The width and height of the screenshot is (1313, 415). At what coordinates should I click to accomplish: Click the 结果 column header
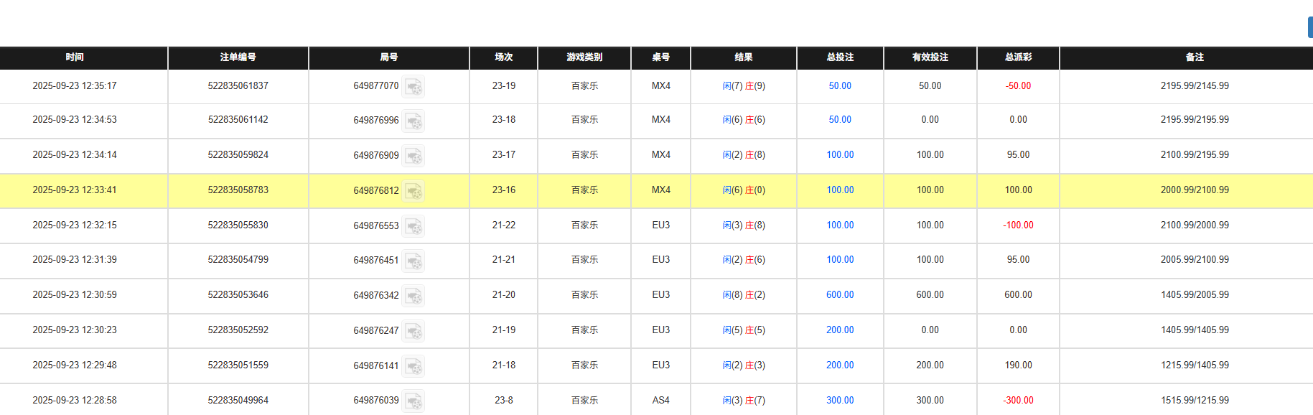click(x=742, y=57)
